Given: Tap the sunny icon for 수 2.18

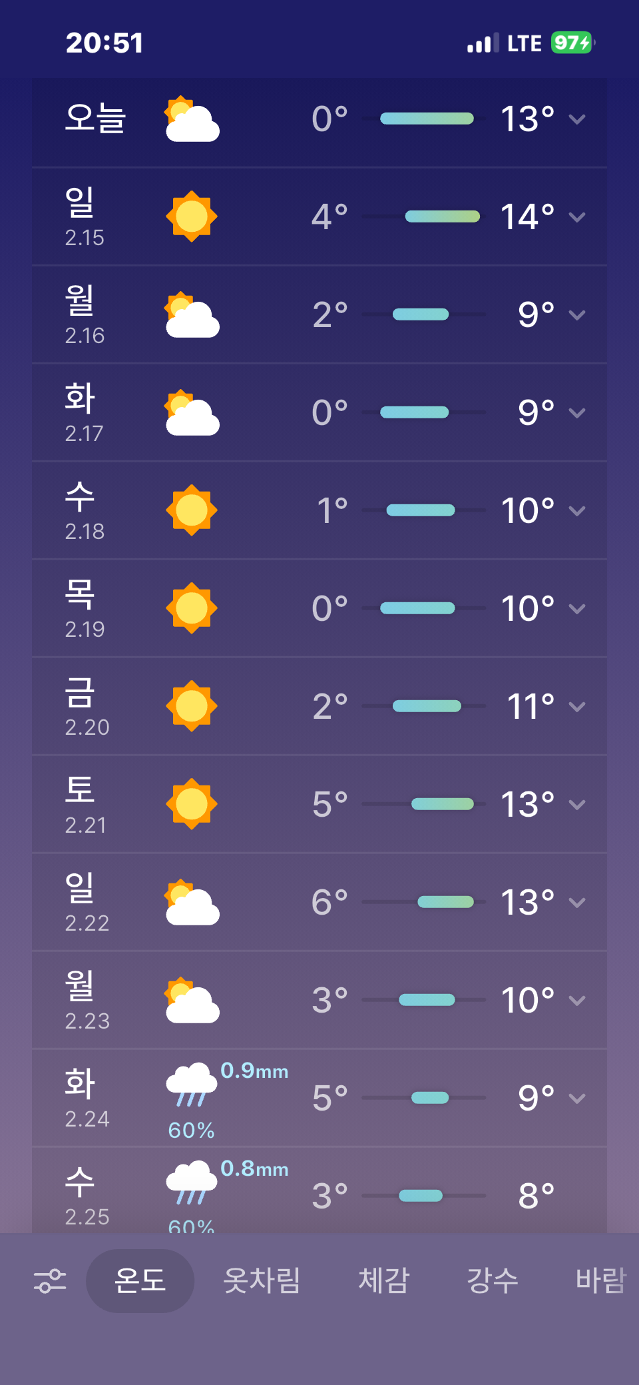Looking at the screenshot, I should pos(192,510).
